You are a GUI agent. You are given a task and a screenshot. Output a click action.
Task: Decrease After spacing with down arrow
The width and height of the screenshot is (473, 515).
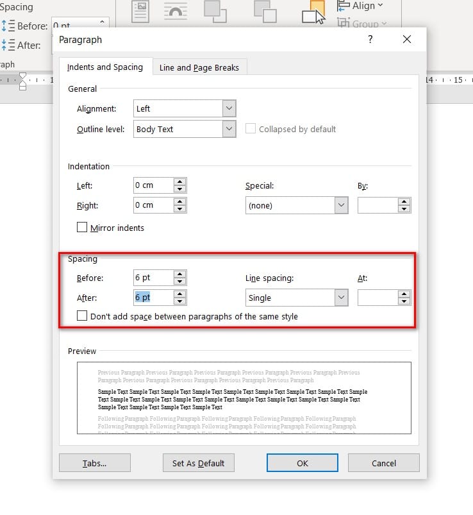(180, 301)
